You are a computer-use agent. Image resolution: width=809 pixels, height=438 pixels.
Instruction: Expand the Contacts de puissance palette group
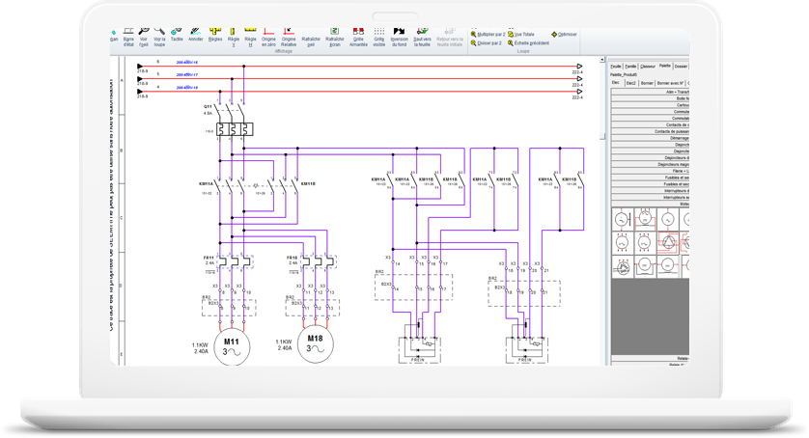650,131
